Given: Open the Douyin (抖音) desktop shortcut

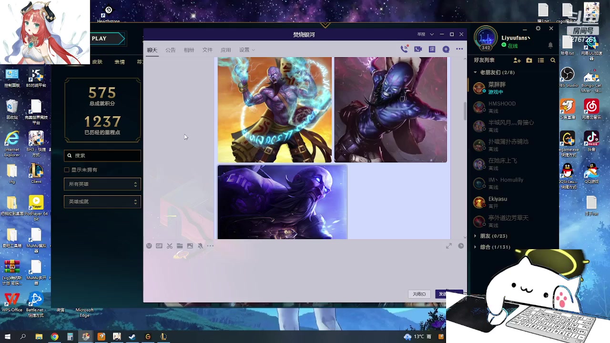Looking at the screenshot, I should coord(591,142).
